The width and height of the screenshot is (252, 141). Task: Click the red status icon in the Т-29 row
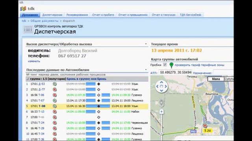[x=55, y=128]
